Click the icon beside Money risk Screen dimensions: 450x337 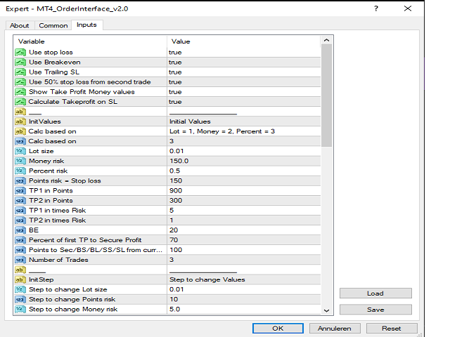[20, 161]
